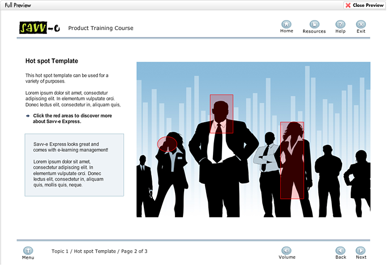The height and width of the screenshot is (270, 388).
Task: Click the Exit icon in the header
Action: click(361, 24)
